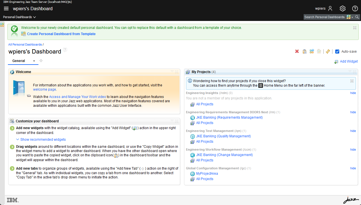
Task: Refresh dashboard with the yellow arrows icon
Action: 328,51
